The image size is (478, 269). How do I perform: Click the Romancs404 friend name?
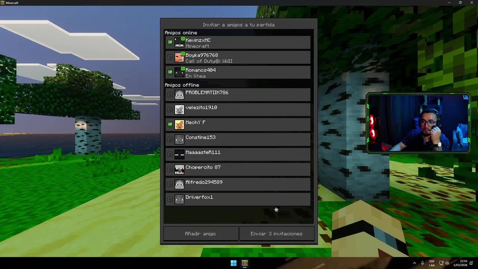201,70
